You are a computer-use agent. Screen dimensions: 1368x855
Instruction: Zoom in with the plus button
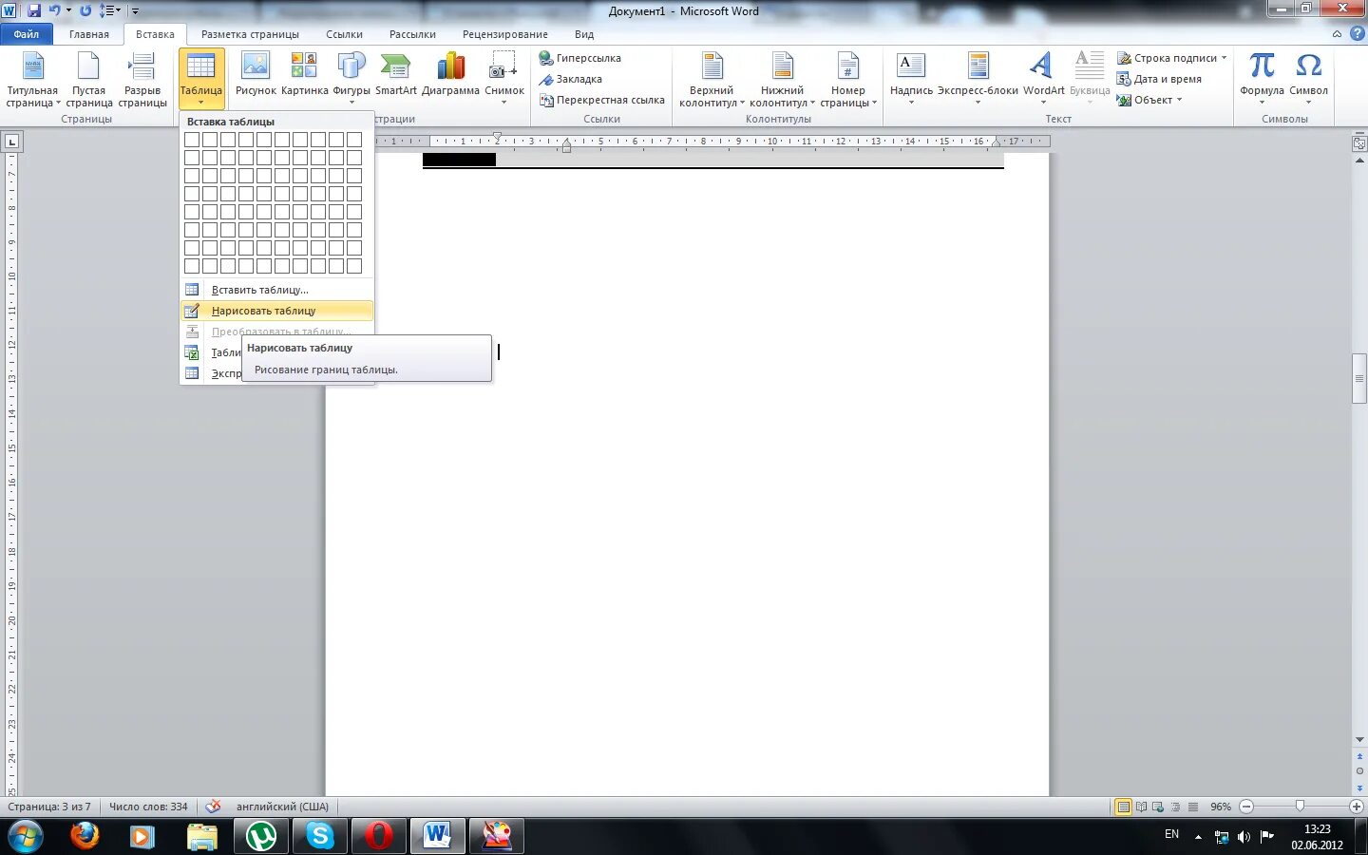point(1357,807)
